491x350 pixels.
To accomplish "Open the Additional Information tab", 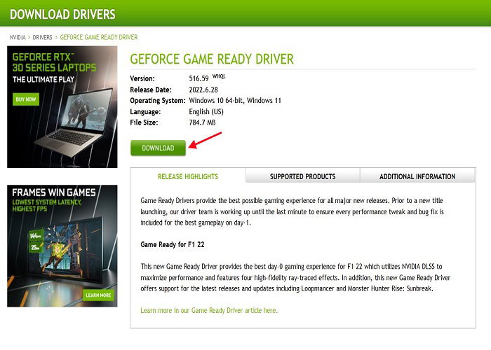I will pyautogui.click(x=417, y=176).
